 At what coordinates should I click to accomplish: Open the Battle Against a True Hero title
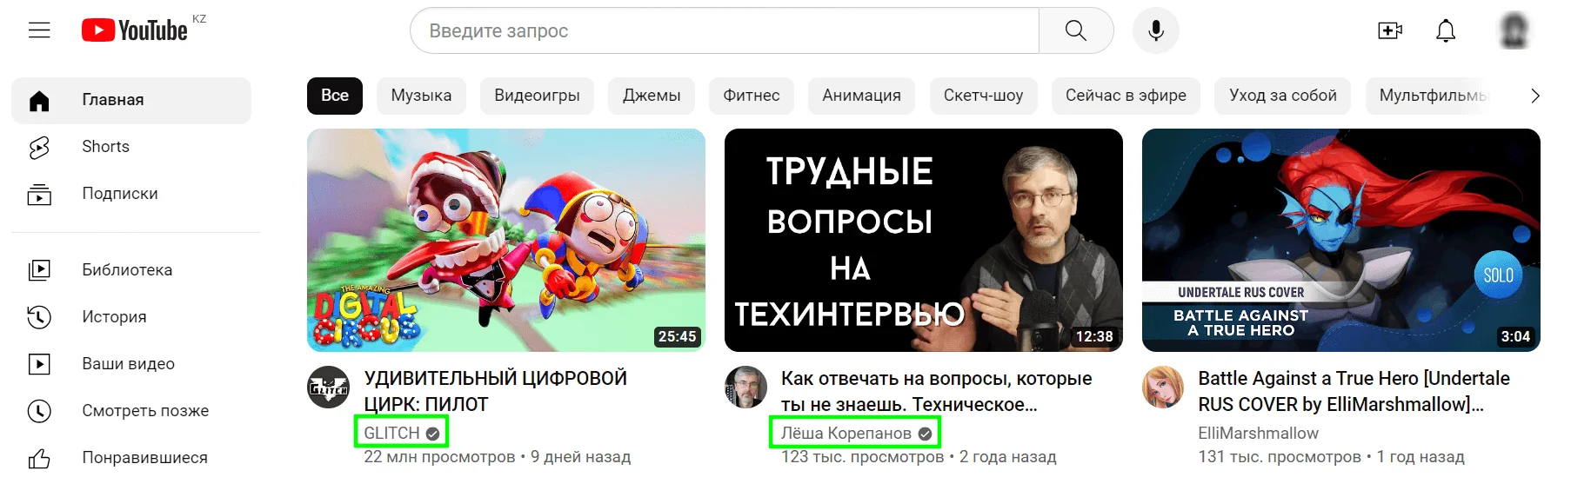pyautogui.click(x=1354, y=391)
